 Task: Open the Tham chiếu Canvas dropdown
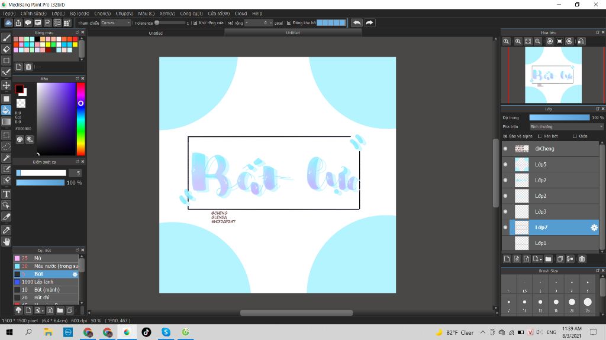coord(115,23)
